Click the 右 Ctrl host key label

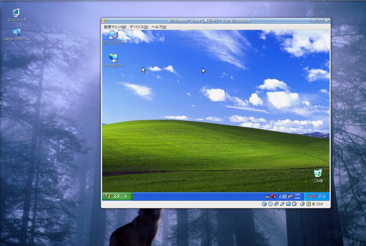point(317,204)
